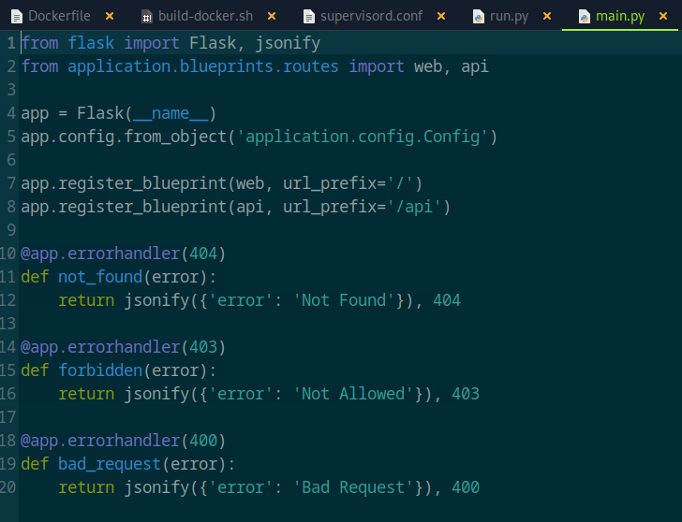
Task: Close the build-docker.sh tab
Action: 272,17
